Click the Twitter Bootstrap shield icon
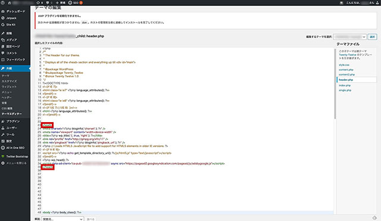 click(3, 156)
